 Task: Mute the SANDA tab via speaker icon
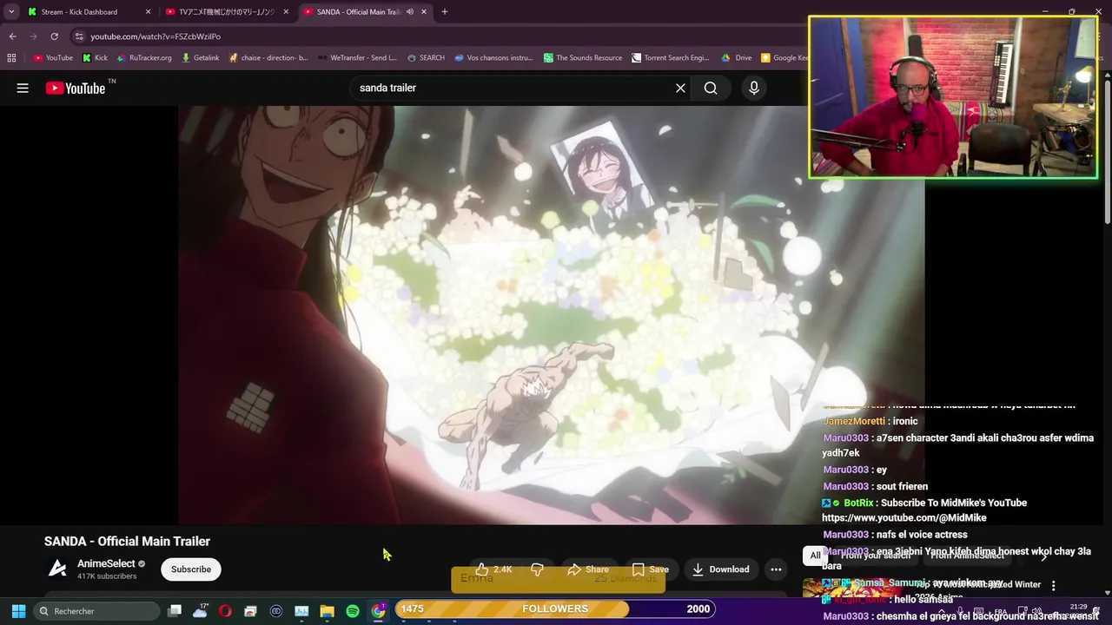[409, 12]
